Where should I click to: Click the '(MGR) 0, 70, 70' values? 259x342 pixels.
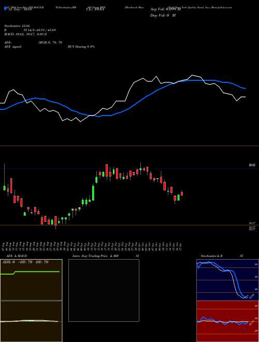click(x=50, y=42)
